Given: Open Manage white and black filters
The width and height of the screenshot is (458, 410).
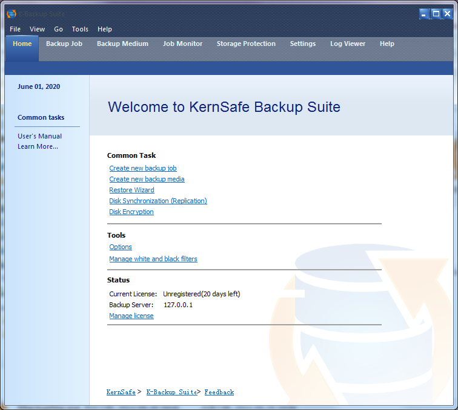Looking at the screenshot, I should pos(153,259).
